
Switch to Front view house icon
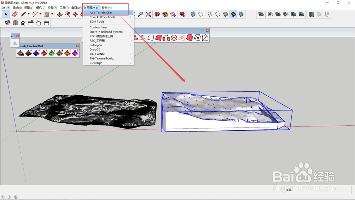point(23,23)
